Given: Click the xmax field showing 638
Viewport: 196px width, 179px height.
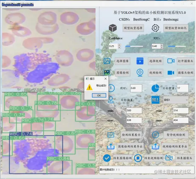Looking at the screenshot, I should point(134,120).
